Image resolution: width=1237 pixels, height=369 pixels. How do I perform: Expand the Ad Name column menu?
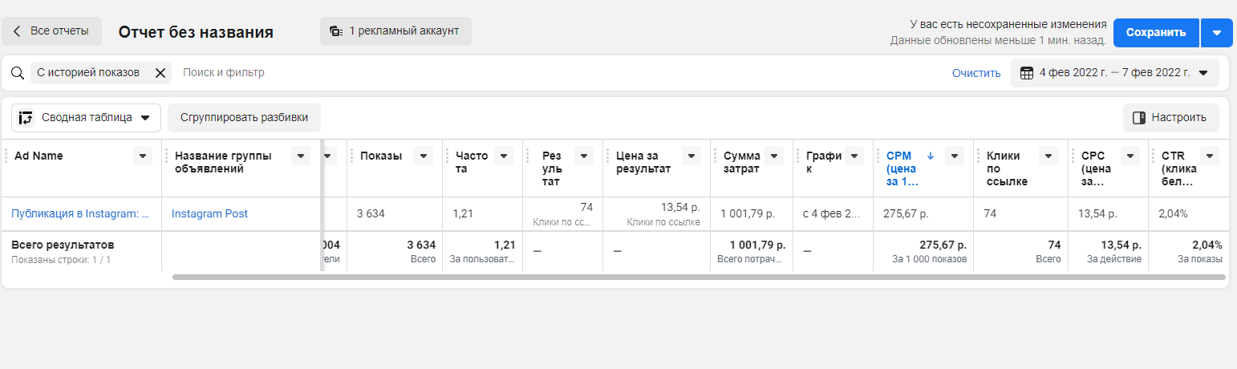pyautogui.click(x=143, y=156)
